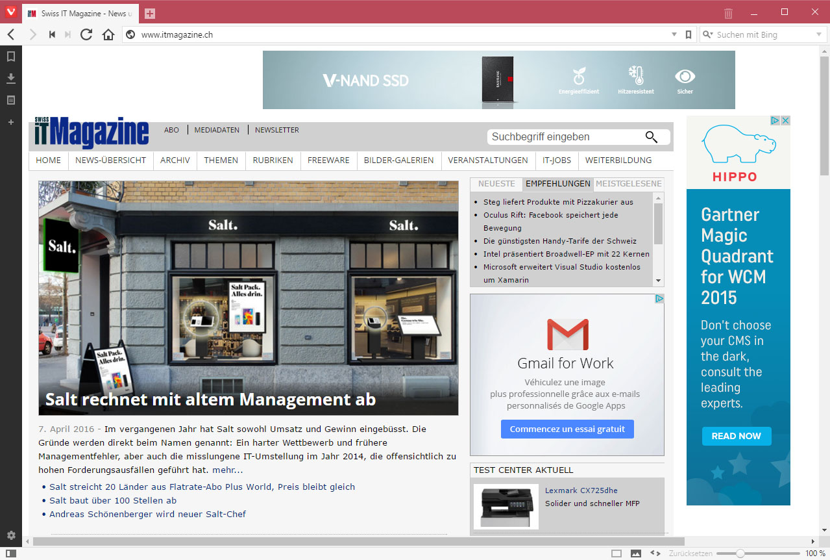Open the Notes side panel

[11, 100]
